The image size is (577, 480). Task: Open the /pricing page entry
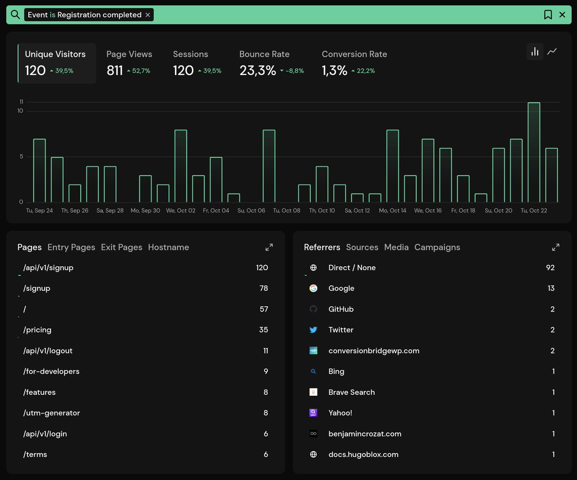36,330
